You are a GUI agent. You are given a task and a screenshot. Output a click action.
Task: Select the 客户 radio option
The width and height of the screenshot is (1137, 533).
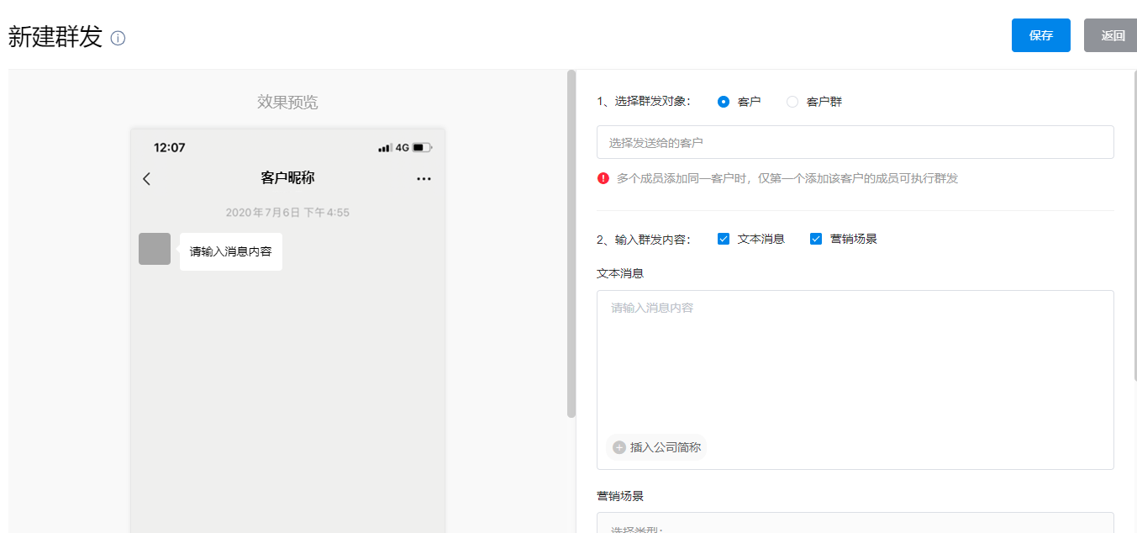[x=724, y=102]
